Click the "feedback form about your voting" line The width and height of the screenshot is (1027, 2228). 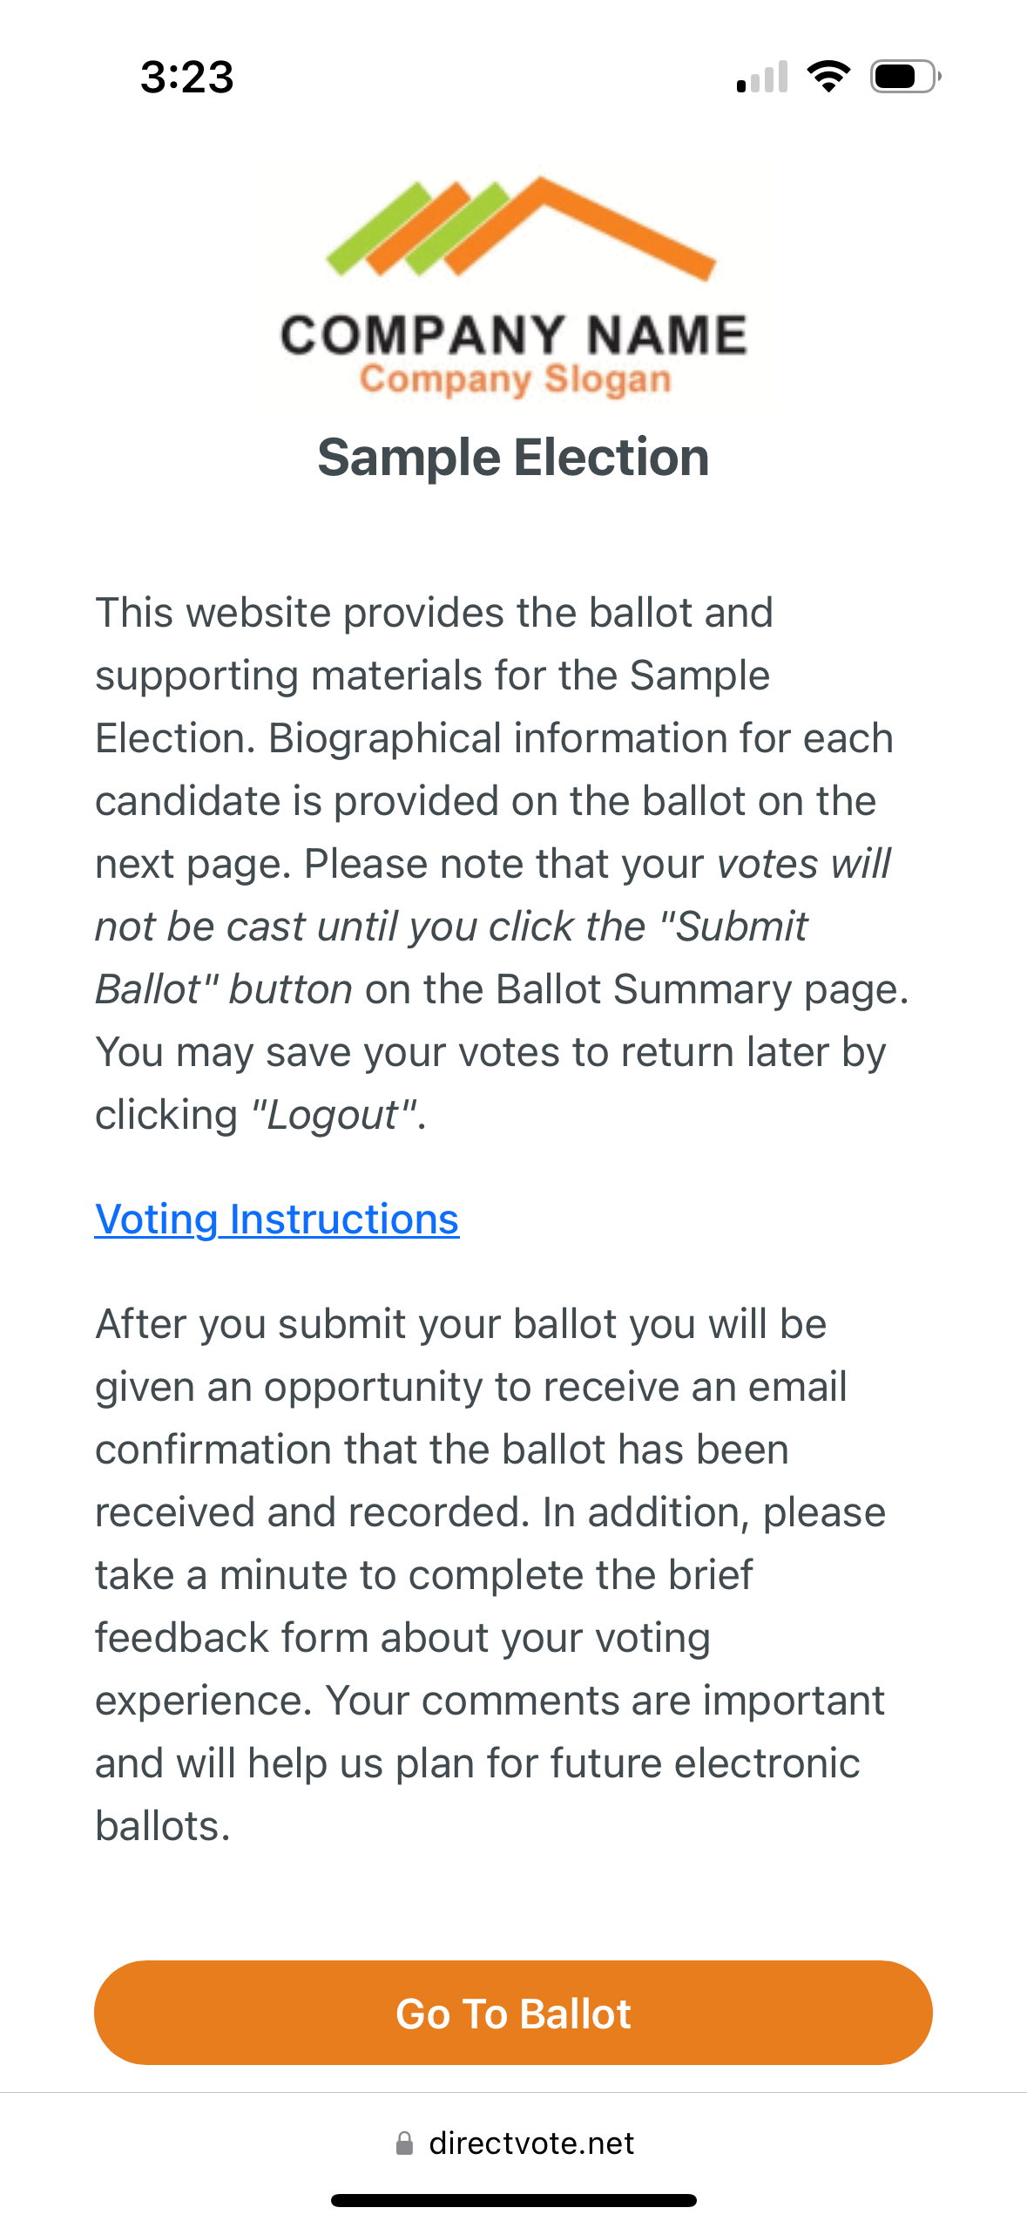402,1638
